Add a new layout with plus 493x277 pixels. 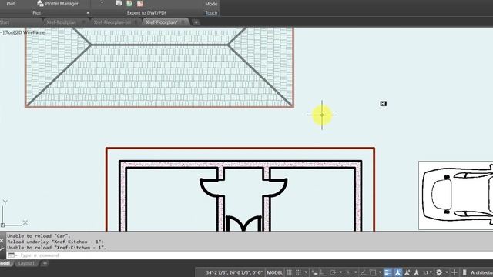tap(45, 263)
